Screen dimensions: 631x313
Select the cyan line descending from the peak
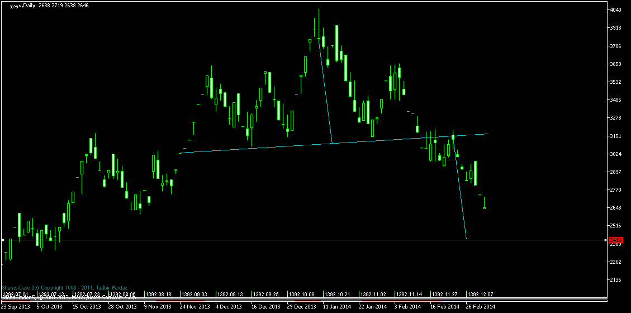(325, 92)
